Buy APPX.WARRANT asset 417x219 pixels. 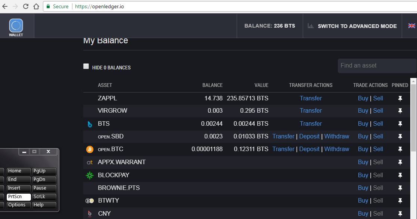click(x=363, y=162)
